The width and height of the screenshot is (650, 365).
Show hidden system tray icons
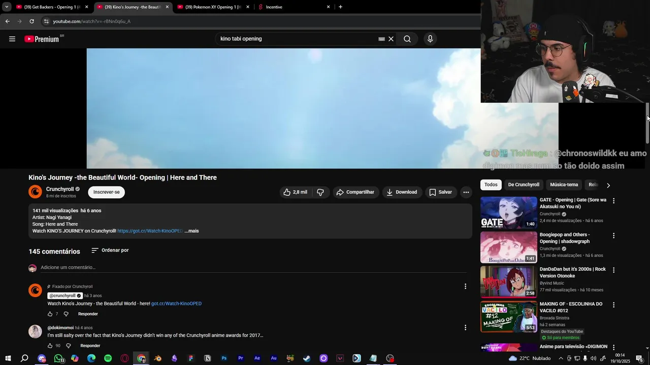561,358
